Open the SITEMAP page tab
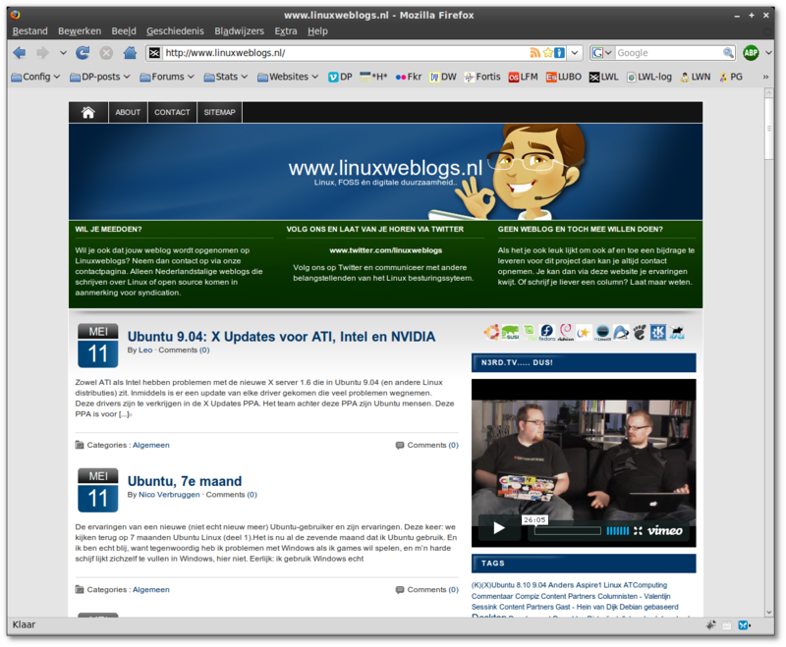The height and width of the screenshot is (647, 786). (x=219, y=112)
